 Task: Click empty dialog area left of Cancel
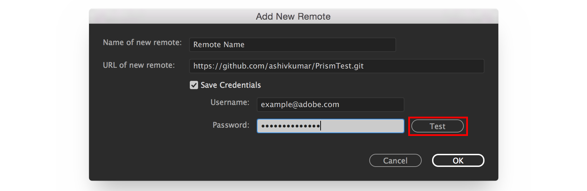[x=242, y=161]
